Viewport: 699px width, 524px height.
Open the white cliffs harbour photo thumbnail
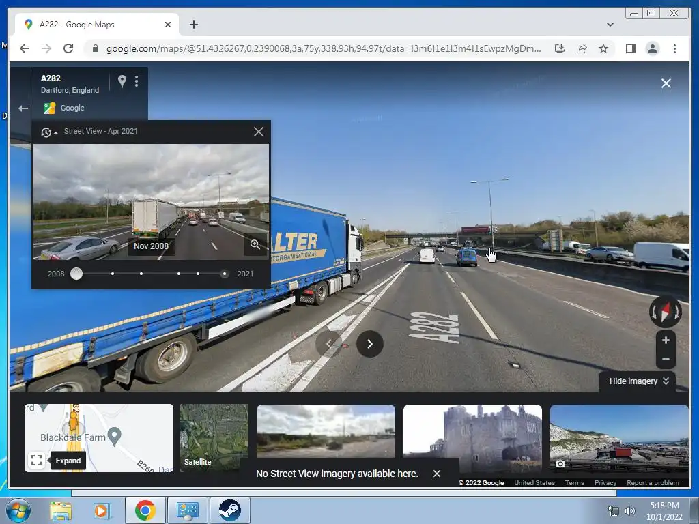619,437
